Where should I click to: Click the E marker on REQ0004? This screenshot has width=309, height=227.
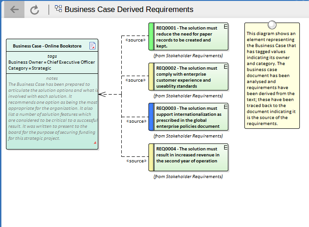226,149
